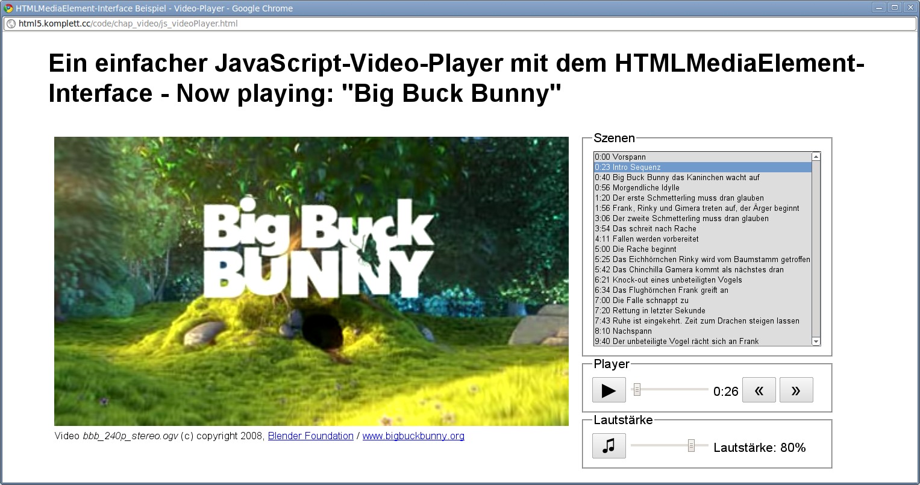Viewport: 920px width, 485px height.
Task: Open the Blender Foundation link
Action: [x=310, y=436]
